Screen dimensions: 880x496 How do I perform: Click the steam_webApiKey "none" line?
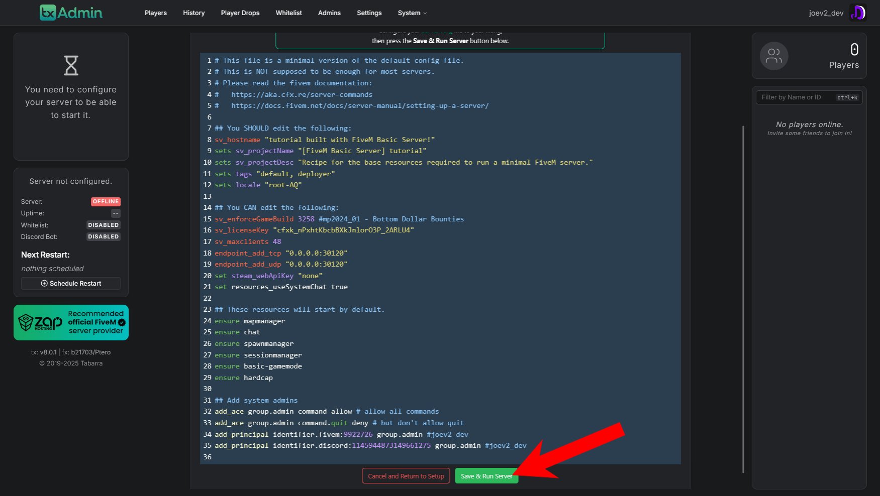[x=268, y=276]
